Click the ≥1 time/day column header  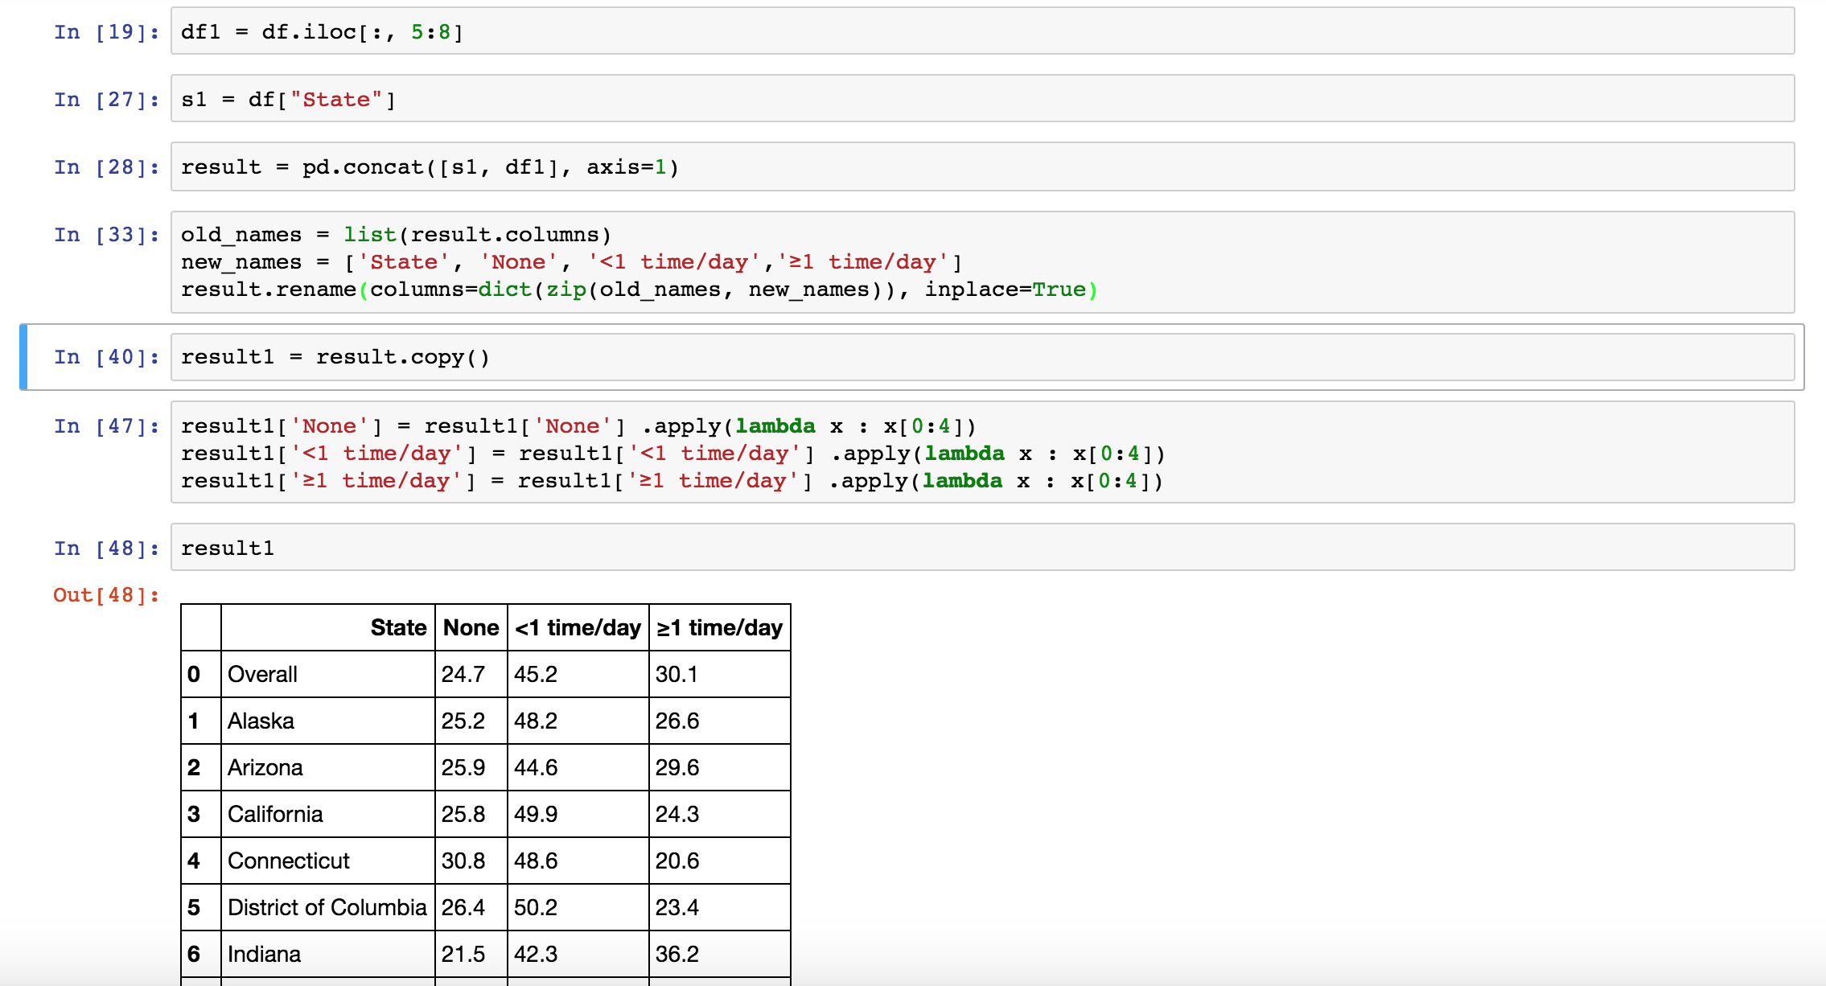(x=719, y=627)
